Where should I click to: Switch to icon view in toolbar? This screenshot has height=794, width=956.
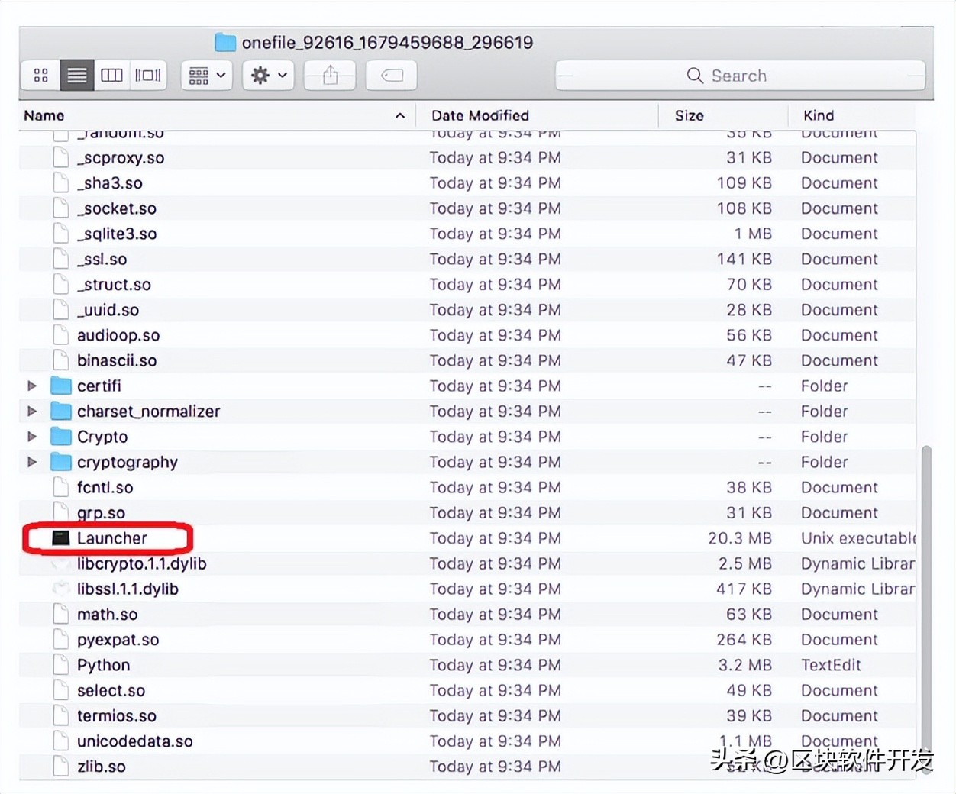41,75
